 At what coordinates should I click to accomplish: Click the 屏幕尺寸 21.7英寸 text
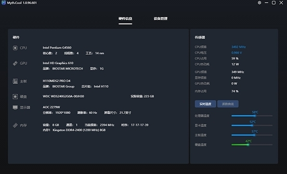click(x=117, y=112)
